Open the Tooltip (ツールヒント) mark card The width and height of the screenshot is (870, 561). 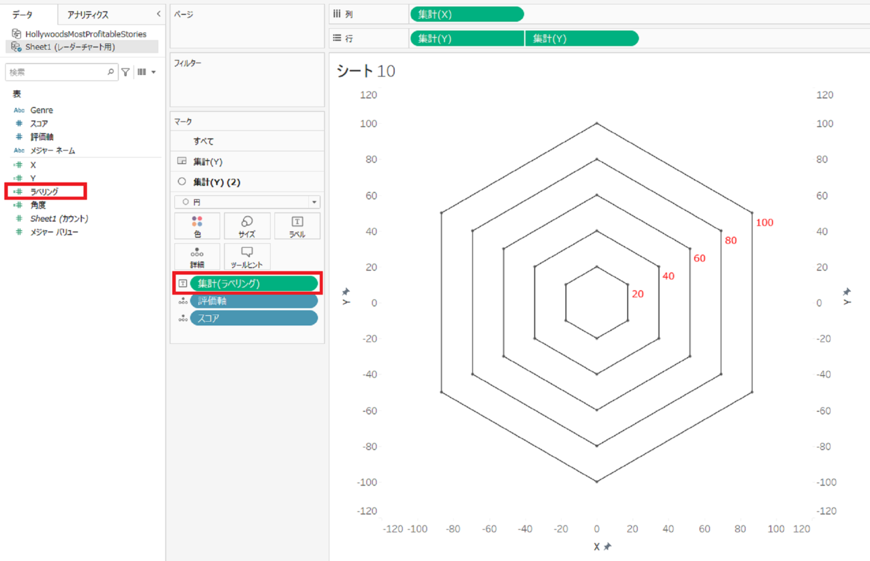coord(247,257)
